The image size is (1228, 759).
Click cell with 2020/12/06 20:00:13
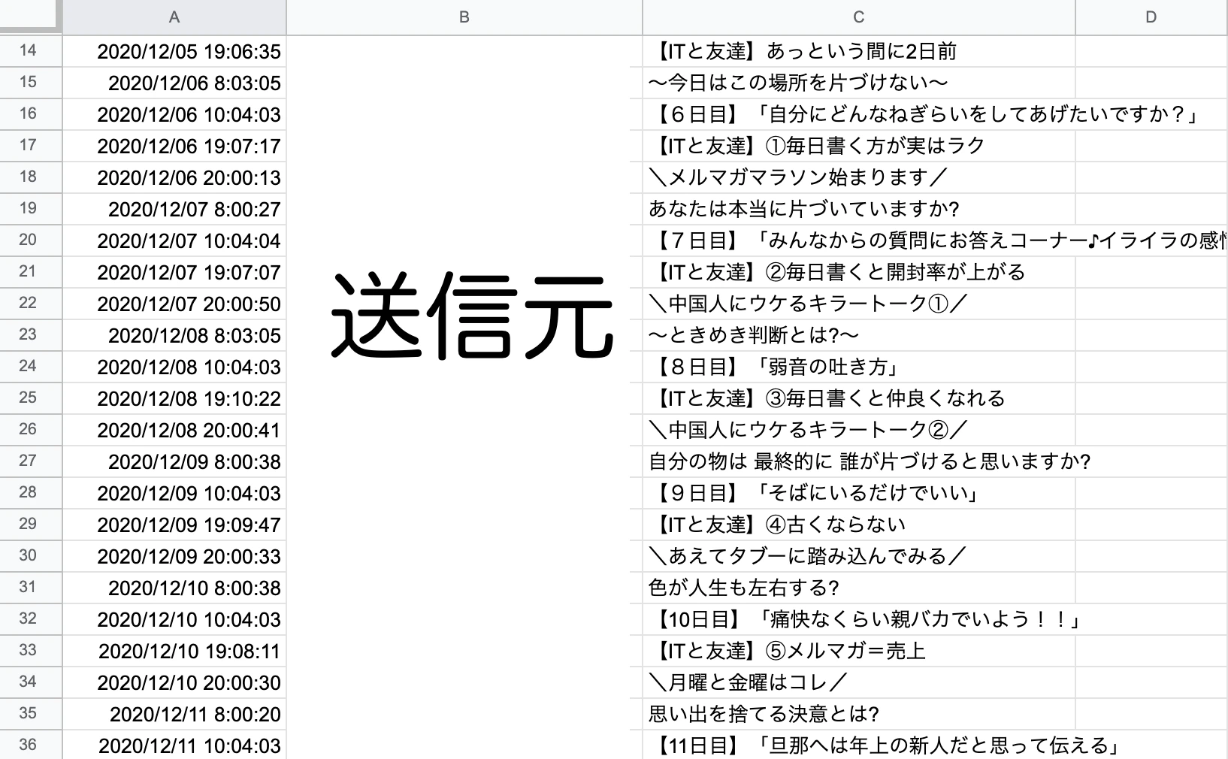coord(174,177)
